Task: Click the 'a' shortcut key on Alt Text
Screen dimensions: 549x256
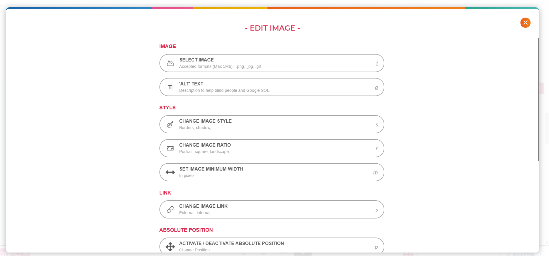Action: tap(376, 87)
